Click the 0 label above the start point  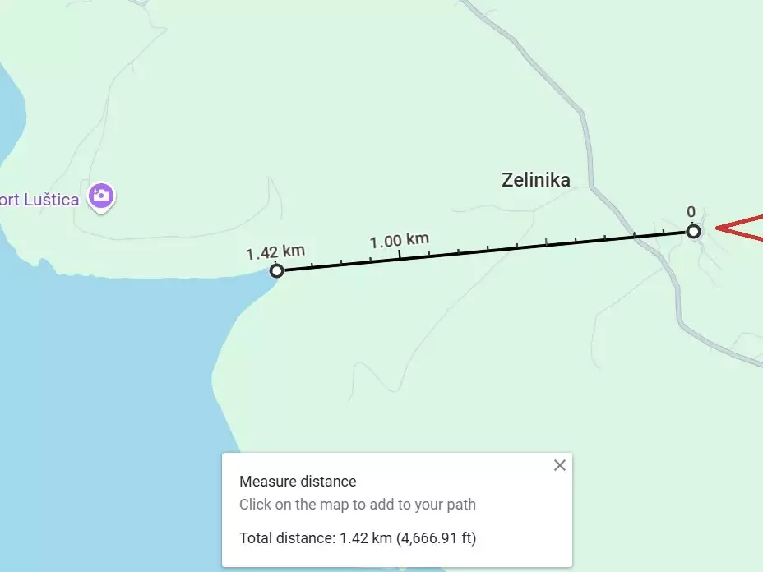[x=691, y=211]
